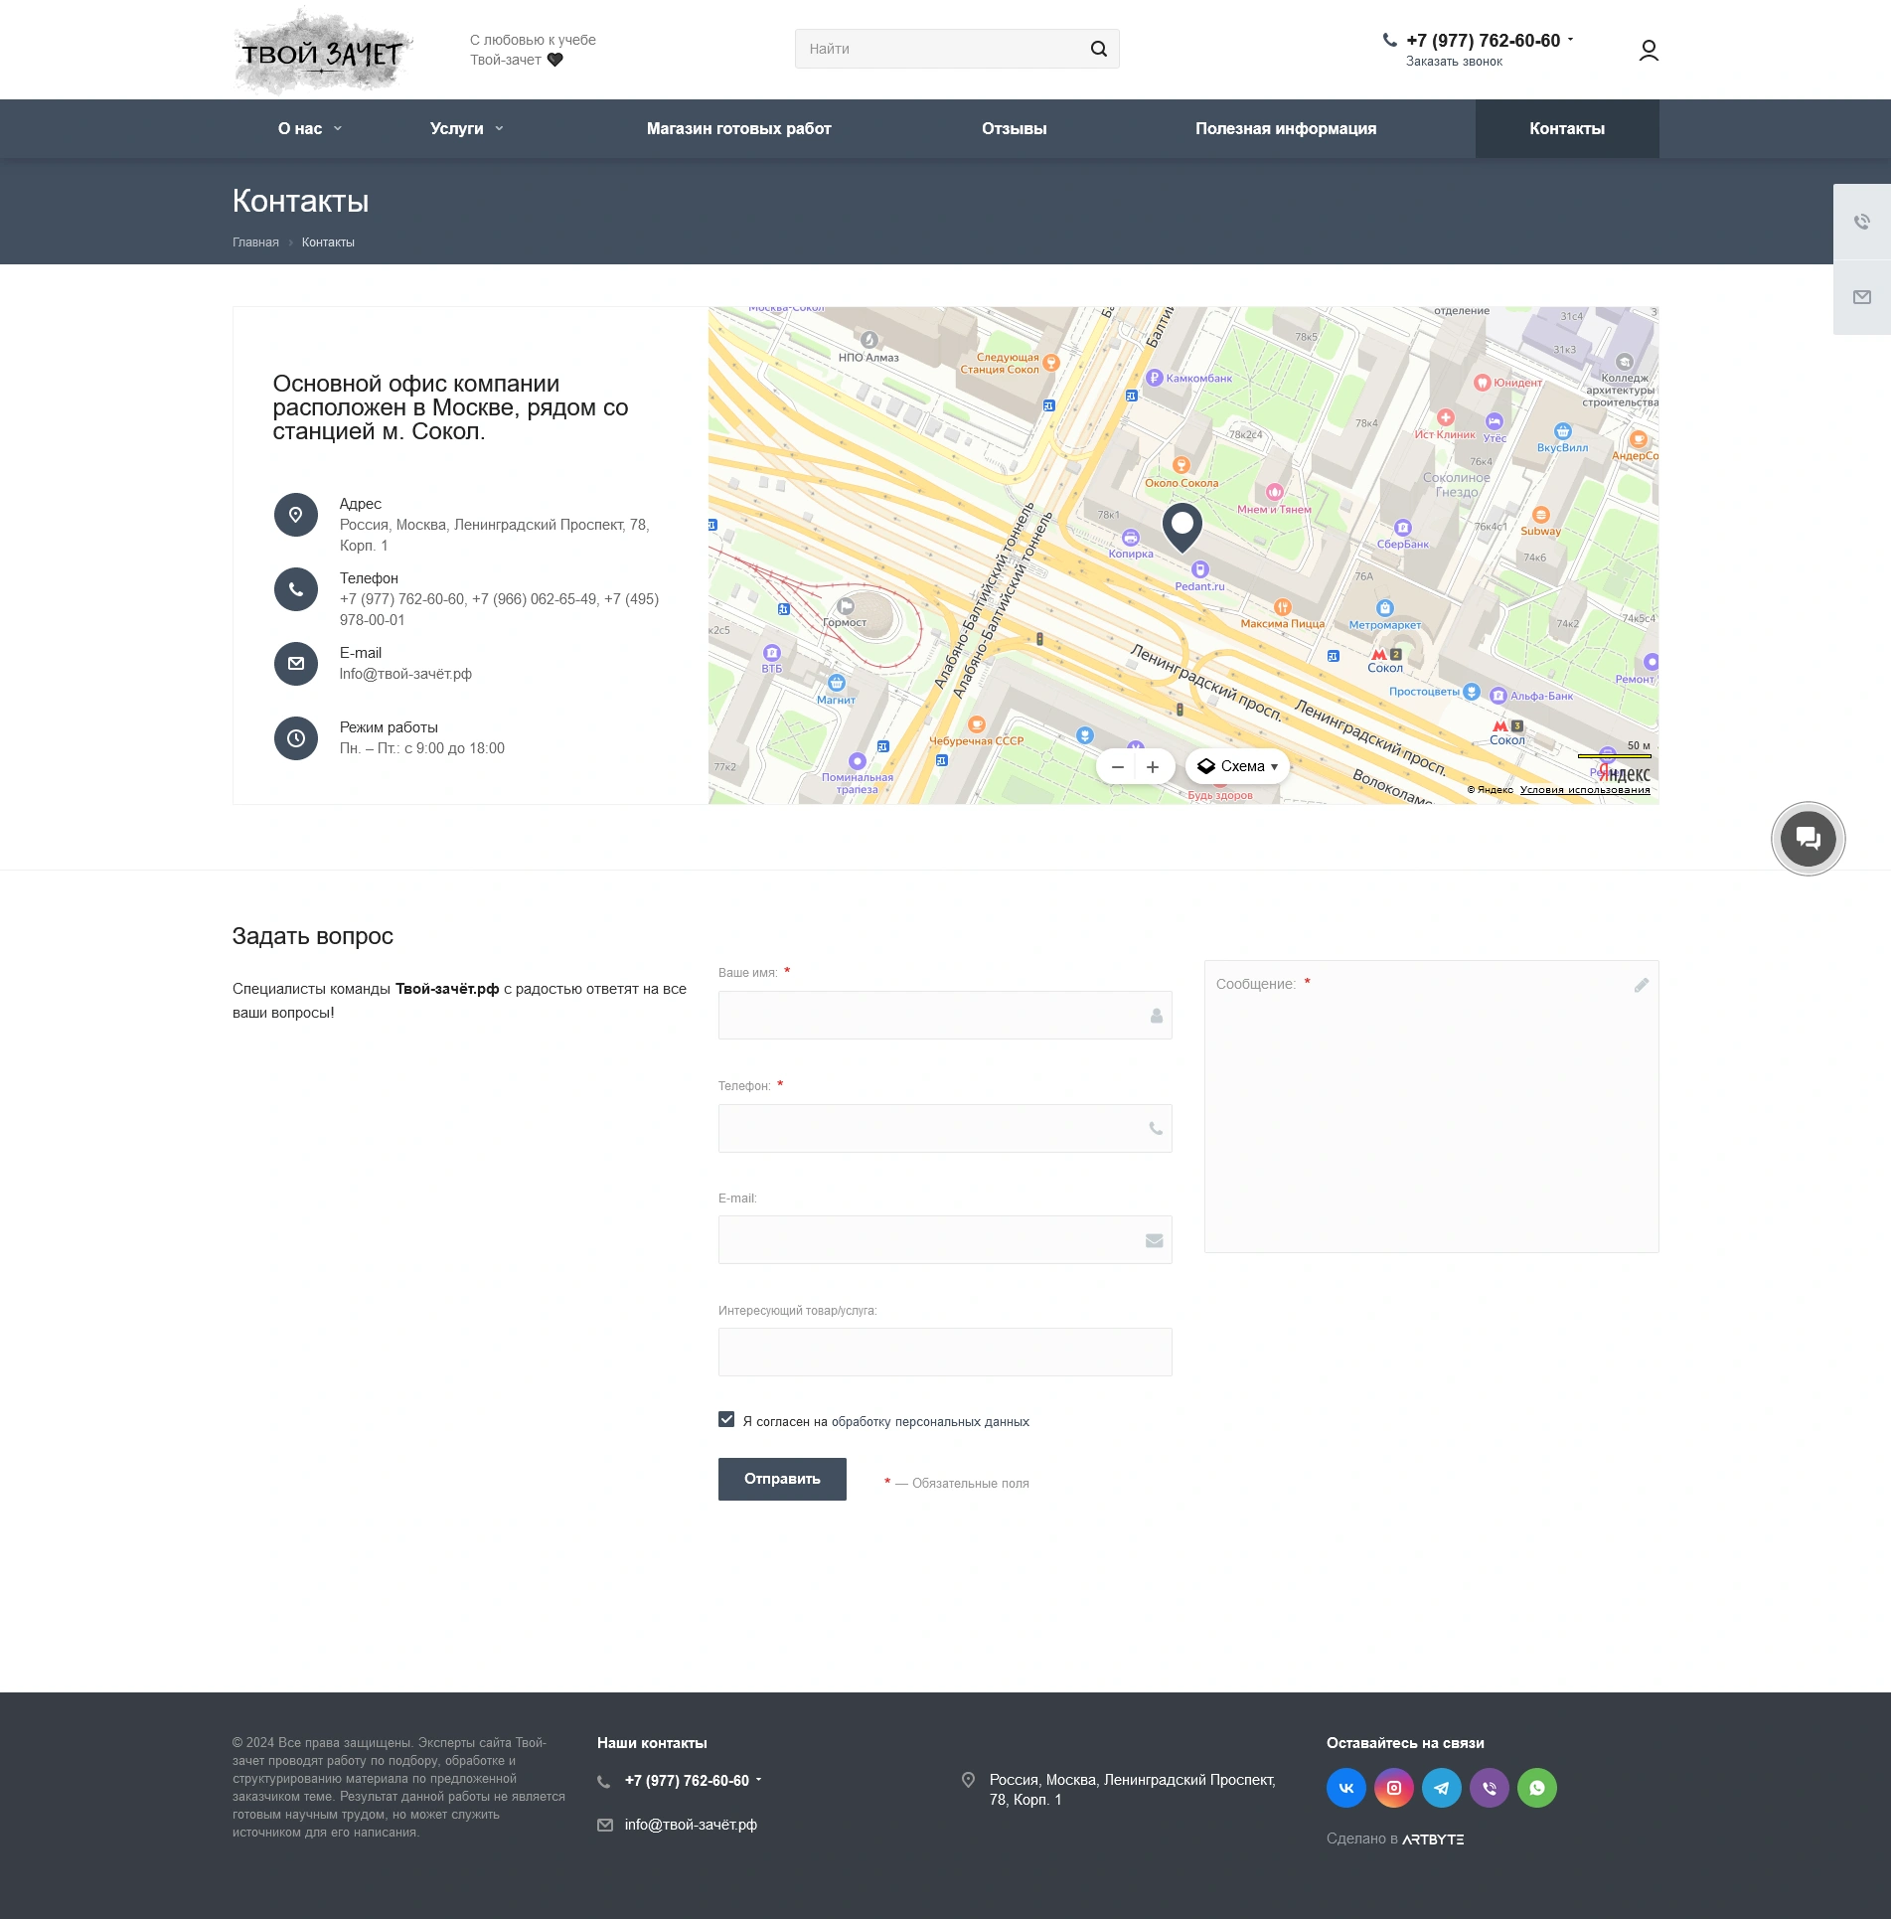Click footer email info@твой-зачёт.рф
Image resolution: width=1891 pixels, height=1919 pixels.
(x=691, y=1825)
